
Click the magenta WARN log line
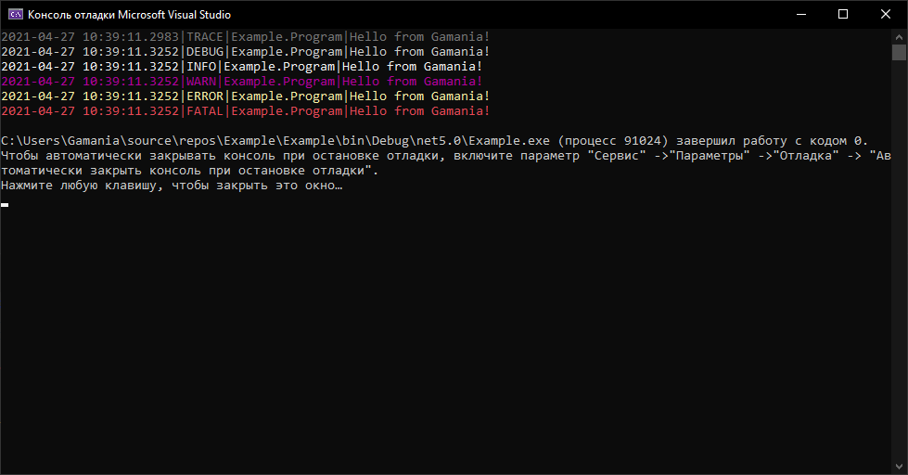pyautogui.click(x=241, y=82)
